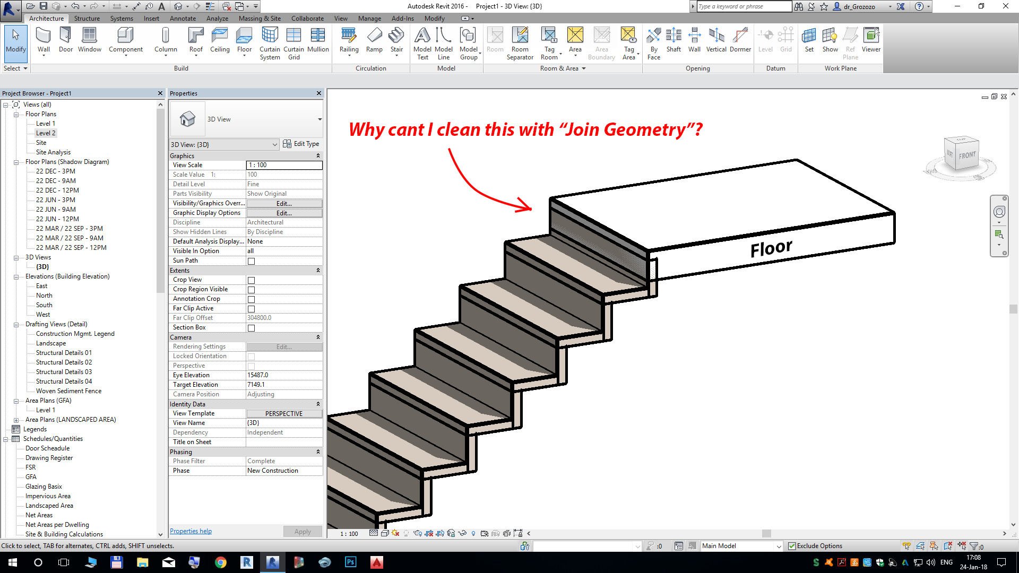Select the Curtain System tool

click(270, 44)
